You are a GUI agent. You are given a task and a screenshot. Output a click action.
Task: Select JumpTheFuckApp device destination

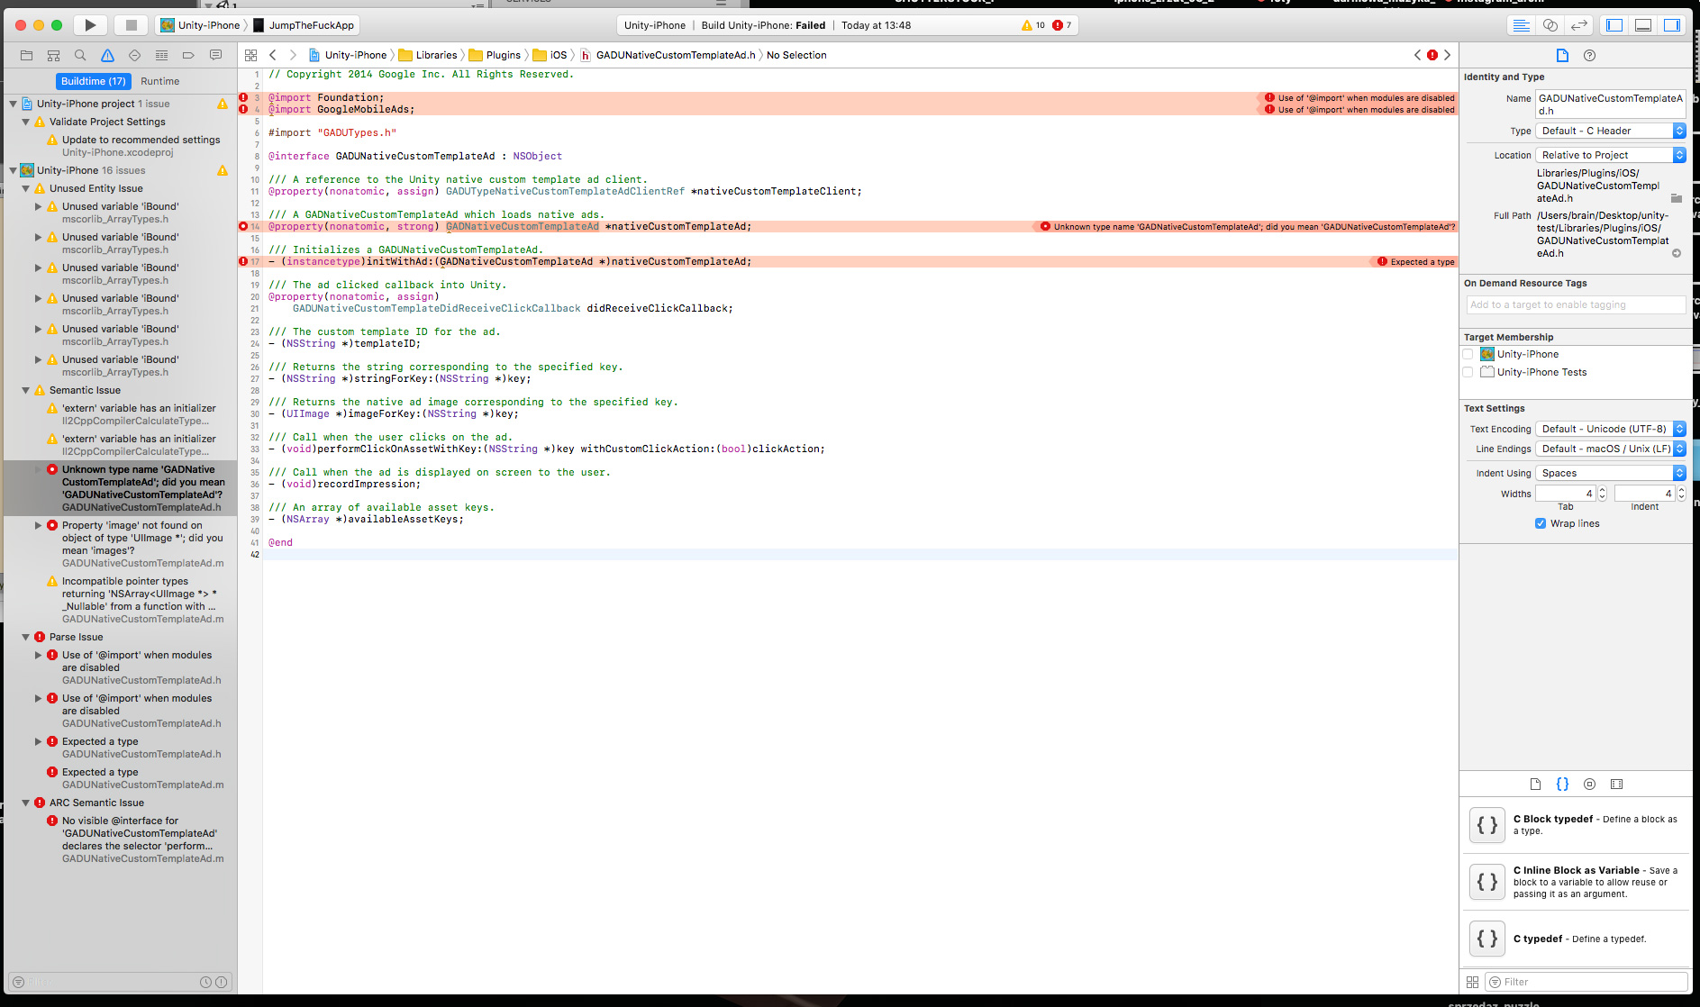point(305,25)
